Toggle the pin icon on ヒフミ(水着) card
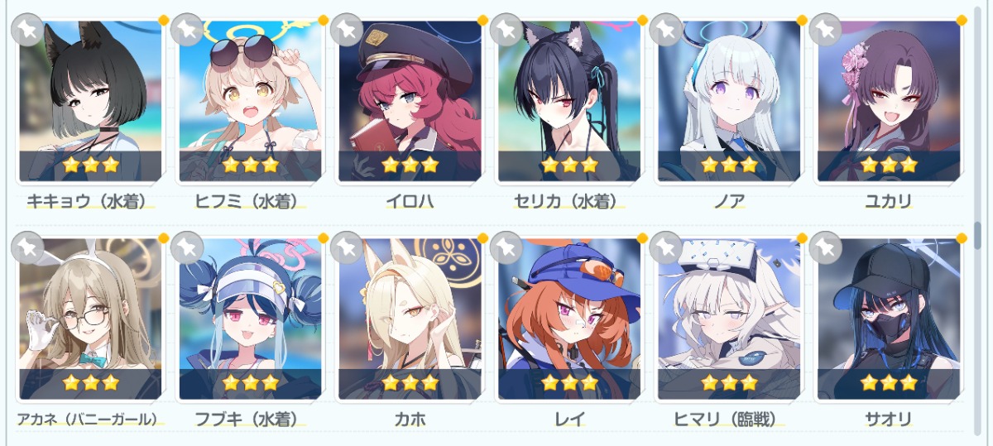The image size is (993, 446). (x=187, y=29)
